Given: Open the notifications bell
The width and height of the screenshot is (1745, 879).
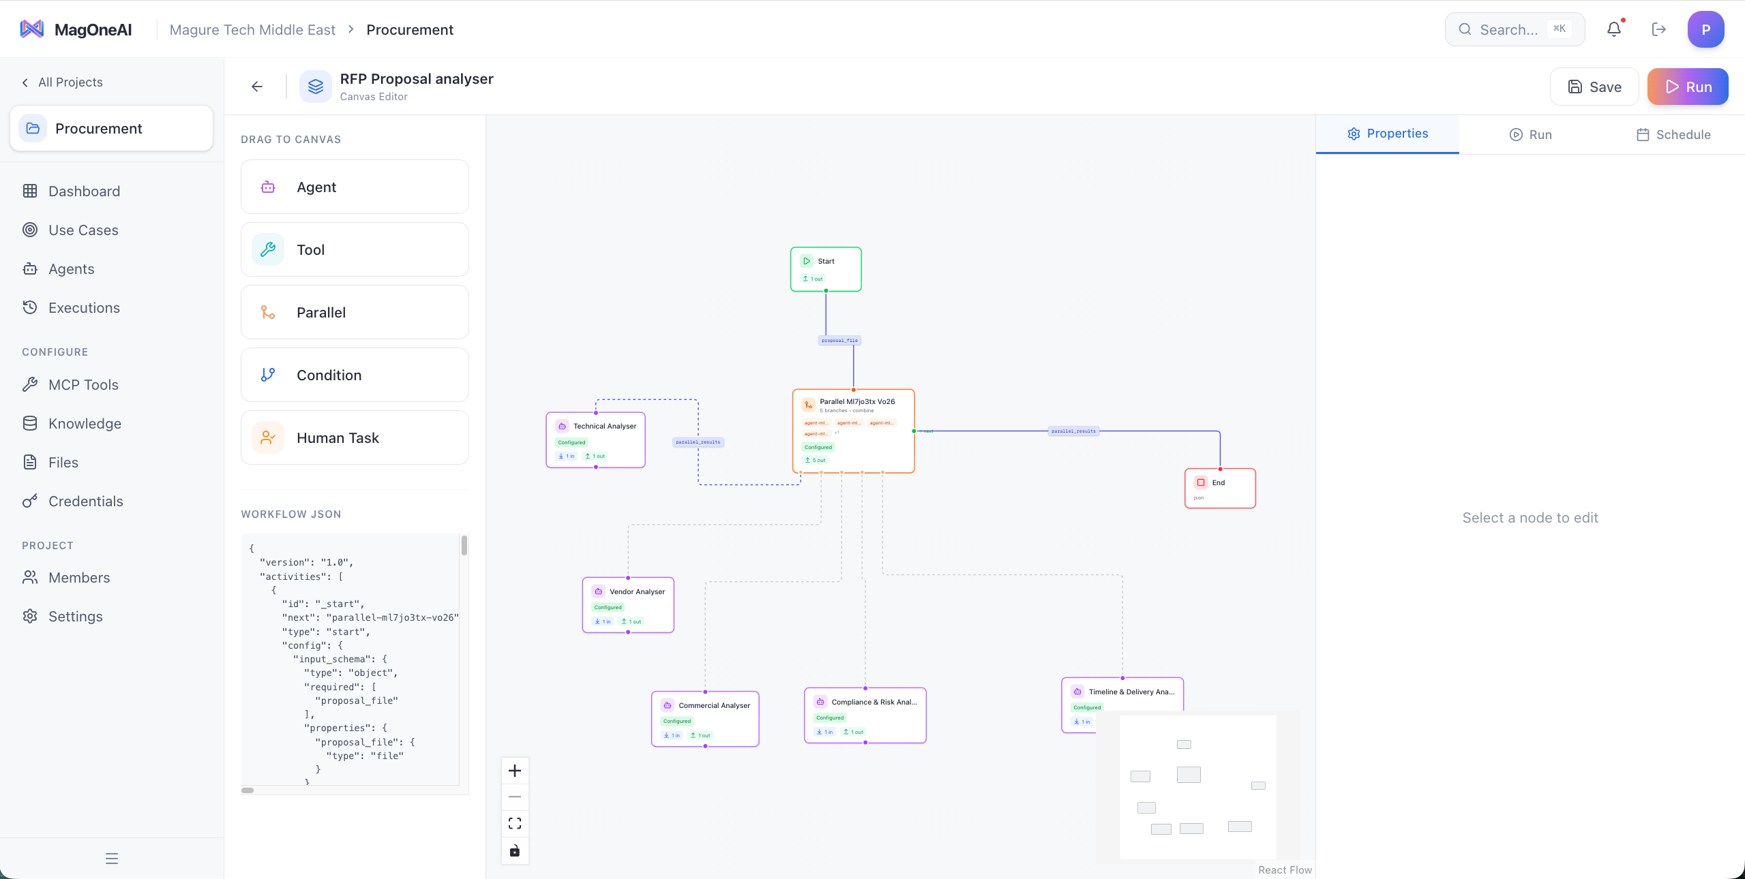Looking at the screenshot, I should 1614,29.
